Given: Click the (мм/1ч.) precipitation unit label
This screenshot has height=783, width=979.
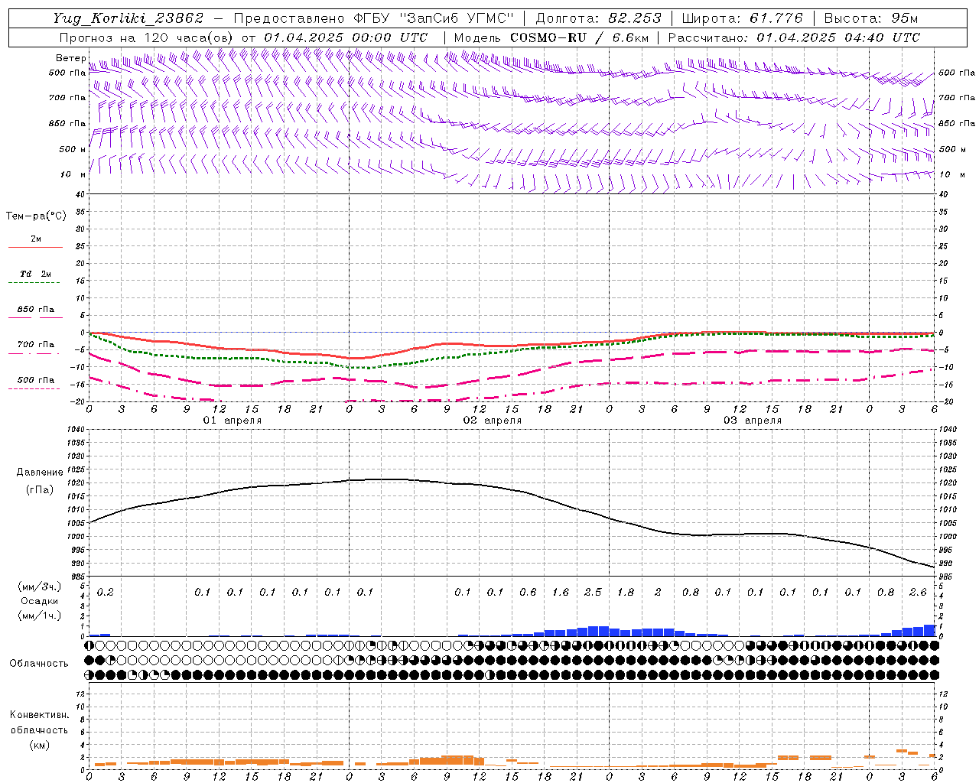Looking at the screenshot, I should (x=40, y=616).
